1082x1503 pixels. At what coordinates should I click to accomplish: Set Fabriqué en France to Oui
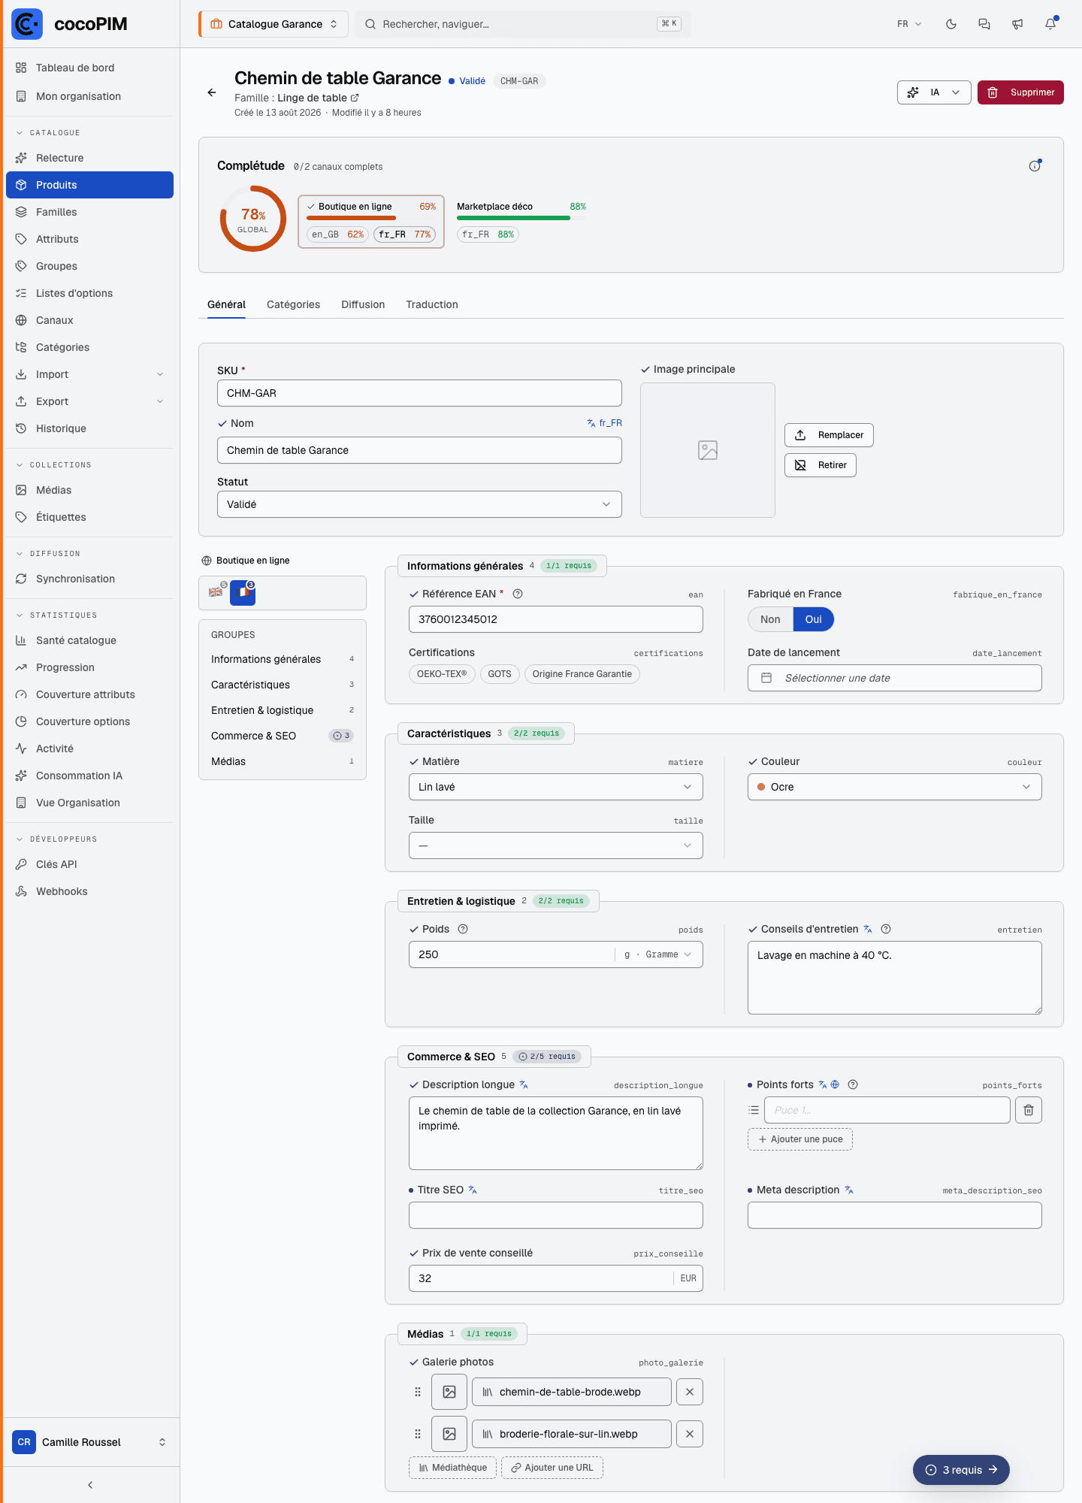(814, 619)
